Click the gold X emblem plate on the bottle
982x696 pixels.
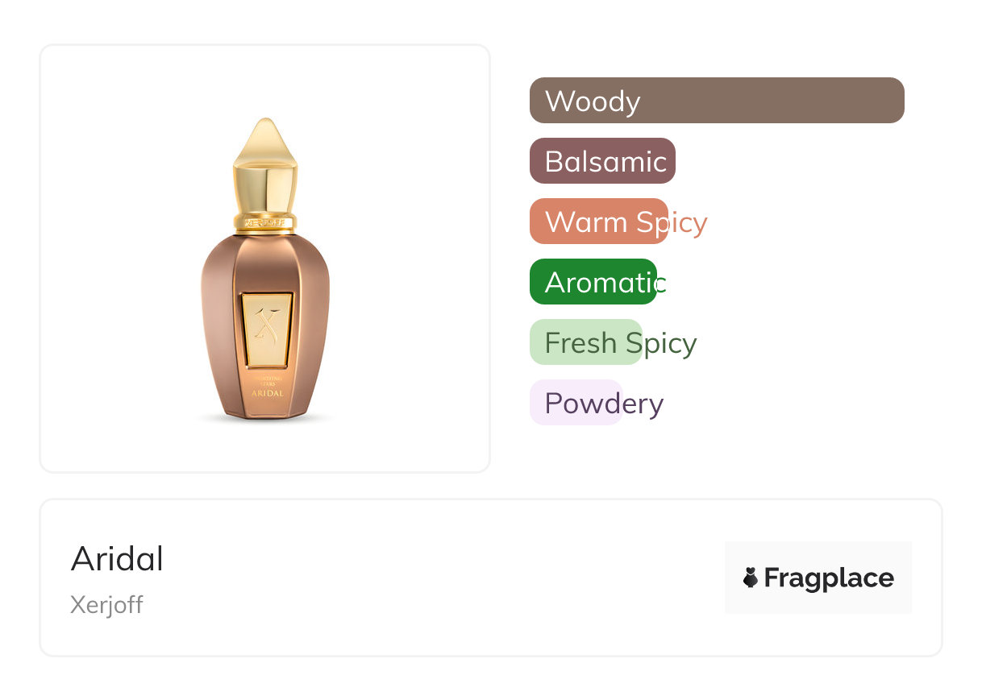pos(266,327)
